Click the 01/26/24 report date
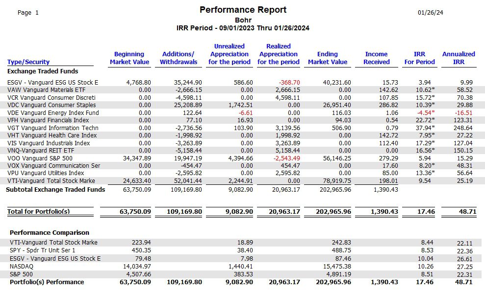 (x=430, y=13)
